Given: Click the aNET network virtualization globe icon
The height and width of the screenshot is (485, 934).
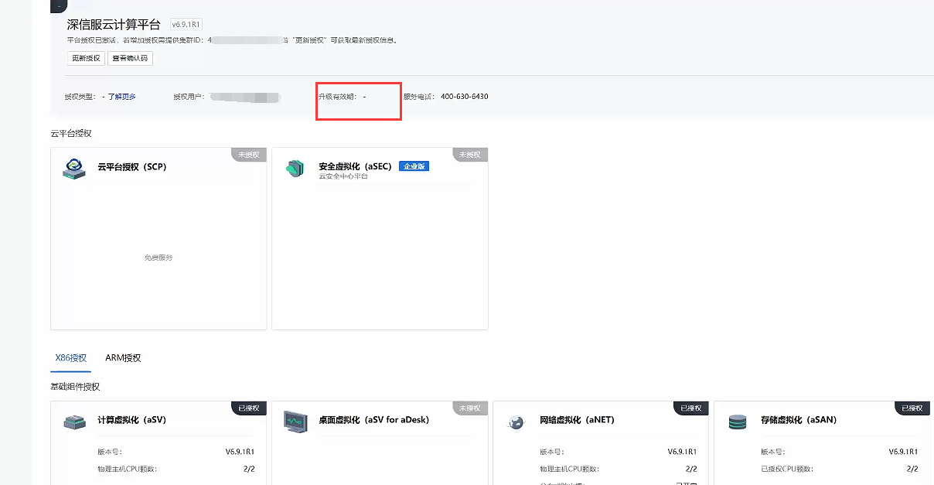Looking at the screenshot, I should click(x=516, y=422).
